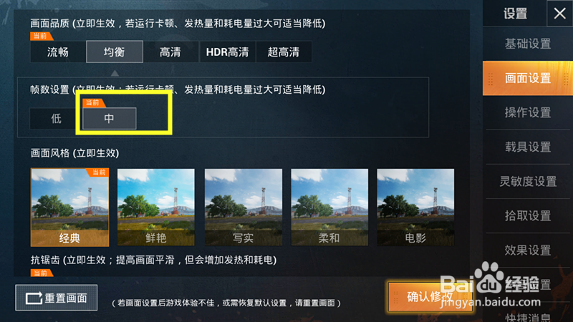The width and height of the screenshot is (573, 322).
Task: Choose 高清 graphics quality
Action: pos(170,52)
